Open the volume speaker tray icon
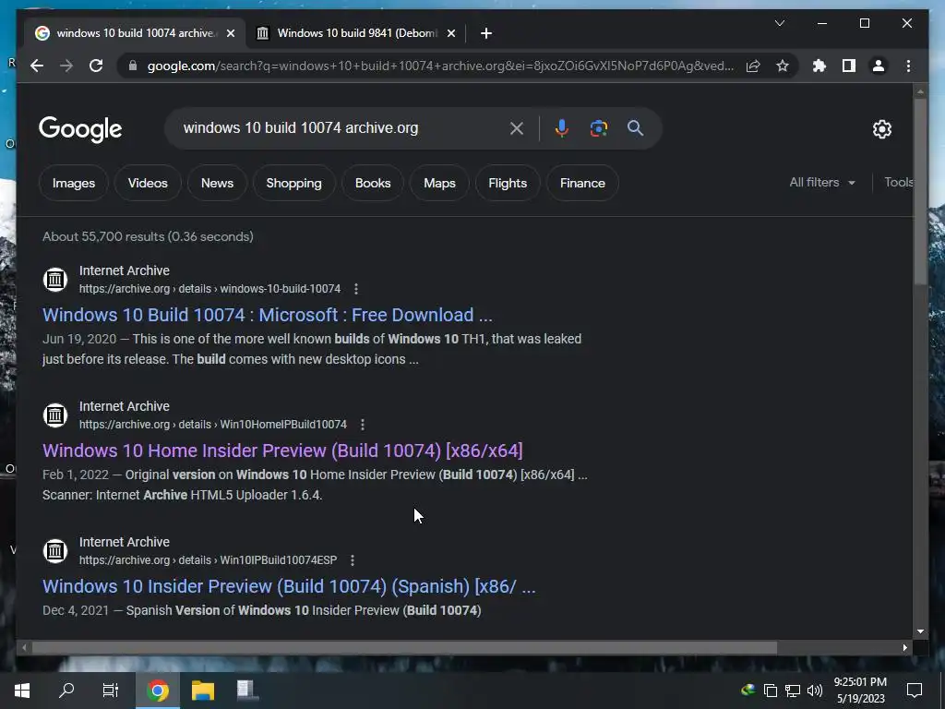 tap(814, 691)
